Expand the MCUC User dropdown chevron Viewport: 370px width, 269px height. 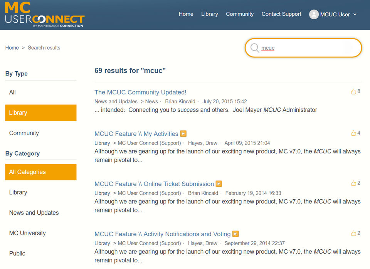tap(355, 14)
